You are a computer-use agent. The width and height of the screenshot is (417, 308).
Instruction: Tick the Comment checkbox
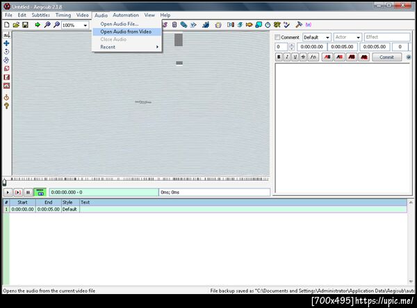(x=277, y=38)
